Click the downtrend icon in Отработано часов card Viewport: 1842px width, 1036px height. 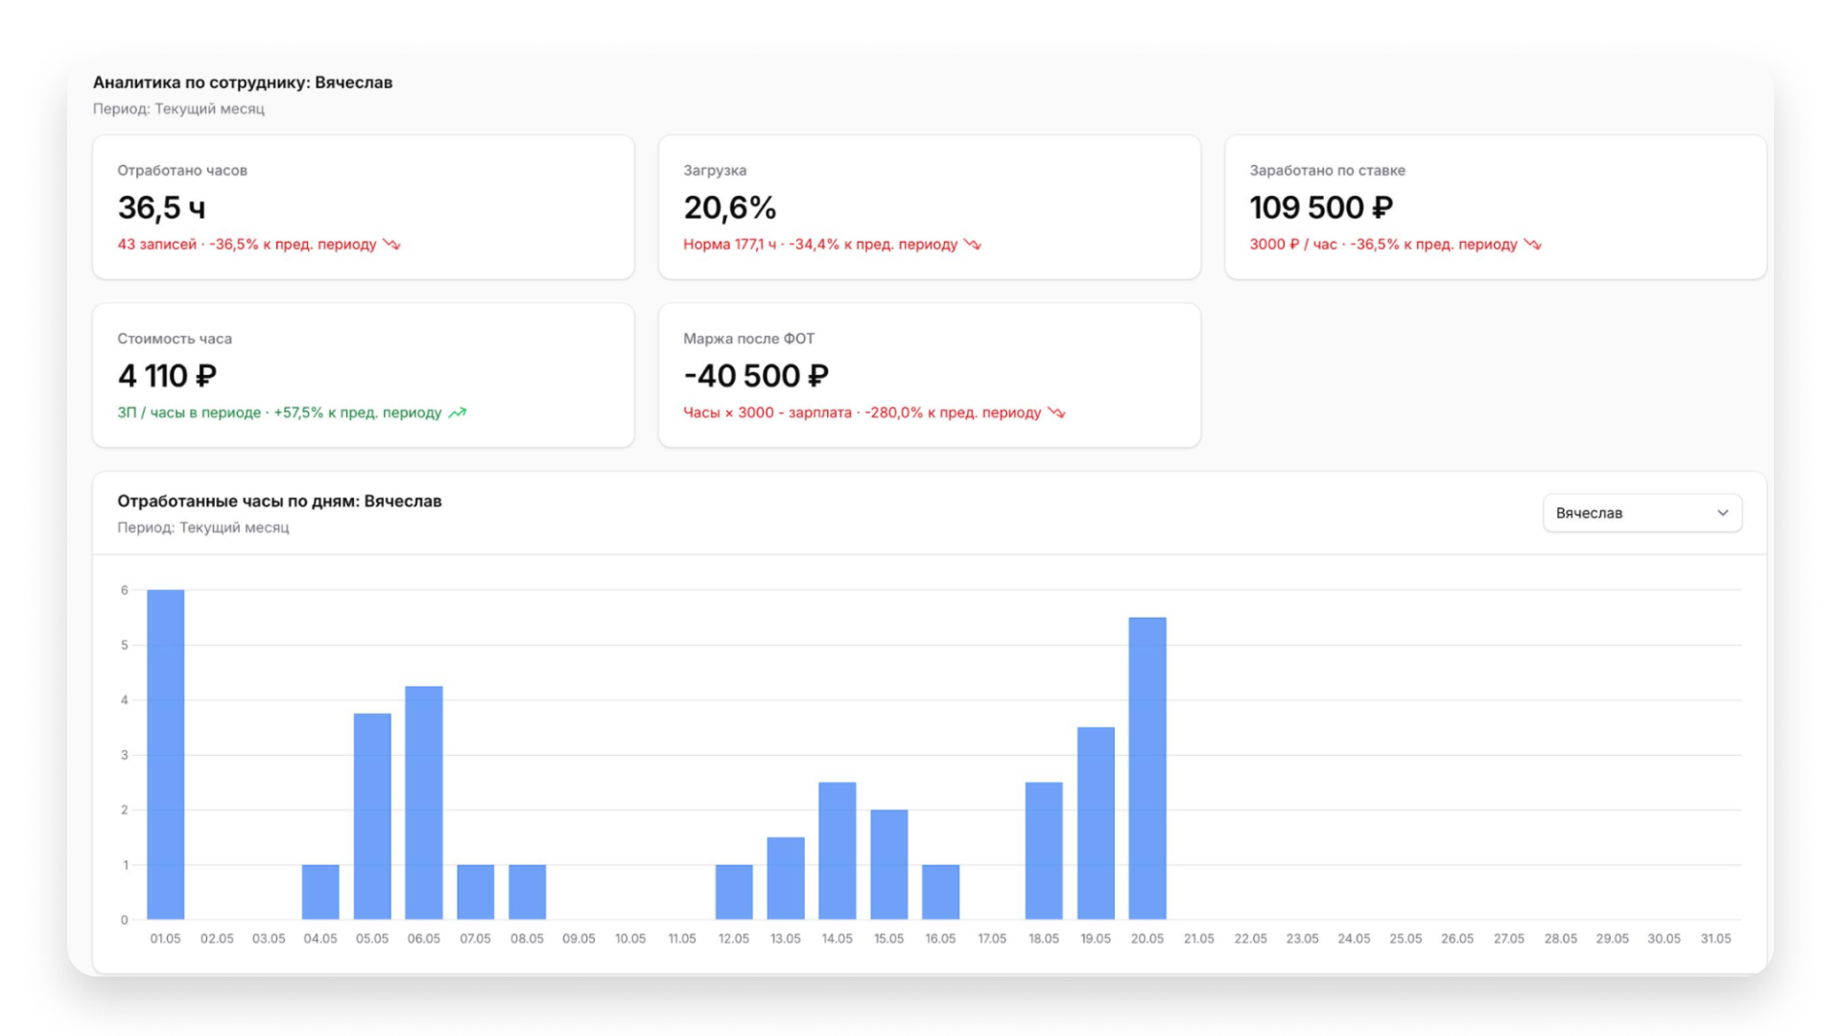click(x=391, y=245)
